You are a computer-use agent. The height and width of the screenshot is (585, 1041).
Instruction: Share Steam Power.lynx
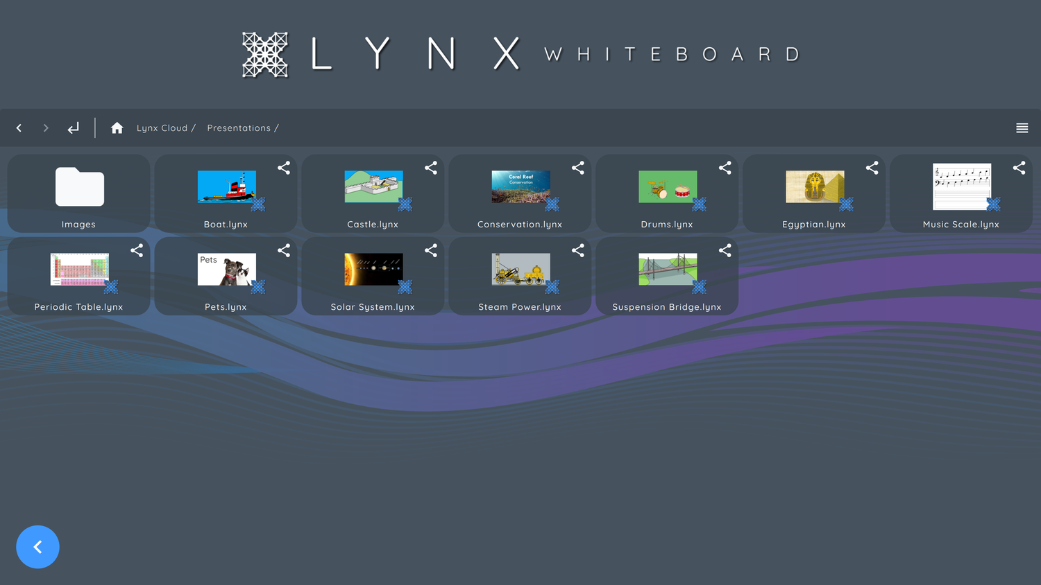pyautogui.click(x=578, y=250)
